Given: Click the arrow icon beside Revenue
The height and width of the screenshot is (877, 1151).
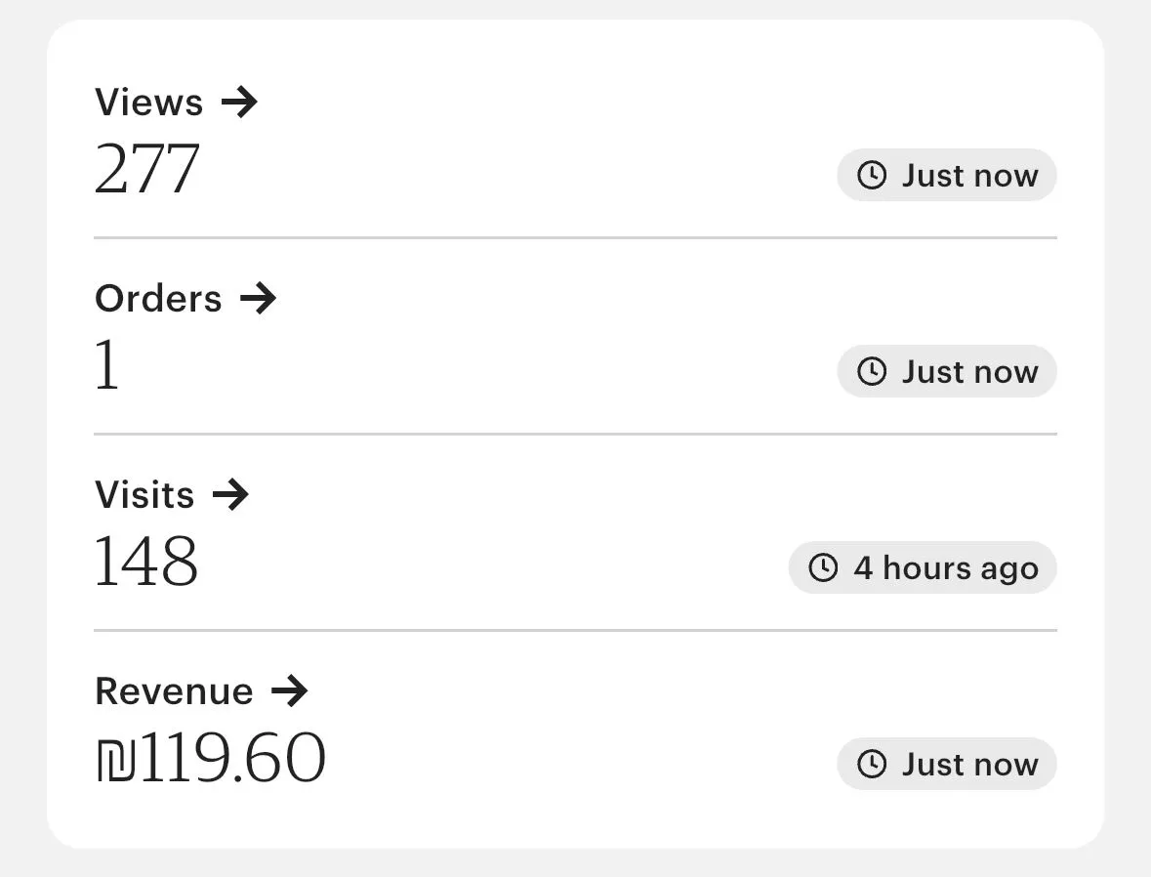Looking at the screenshot, I should [289, 691].
